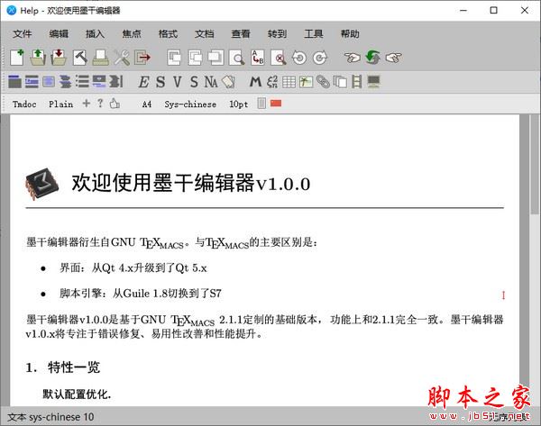Insert a hyperlink with the chain icon
Screen dimensions: 541x426
pyautogui.click(x=323, y=82)
